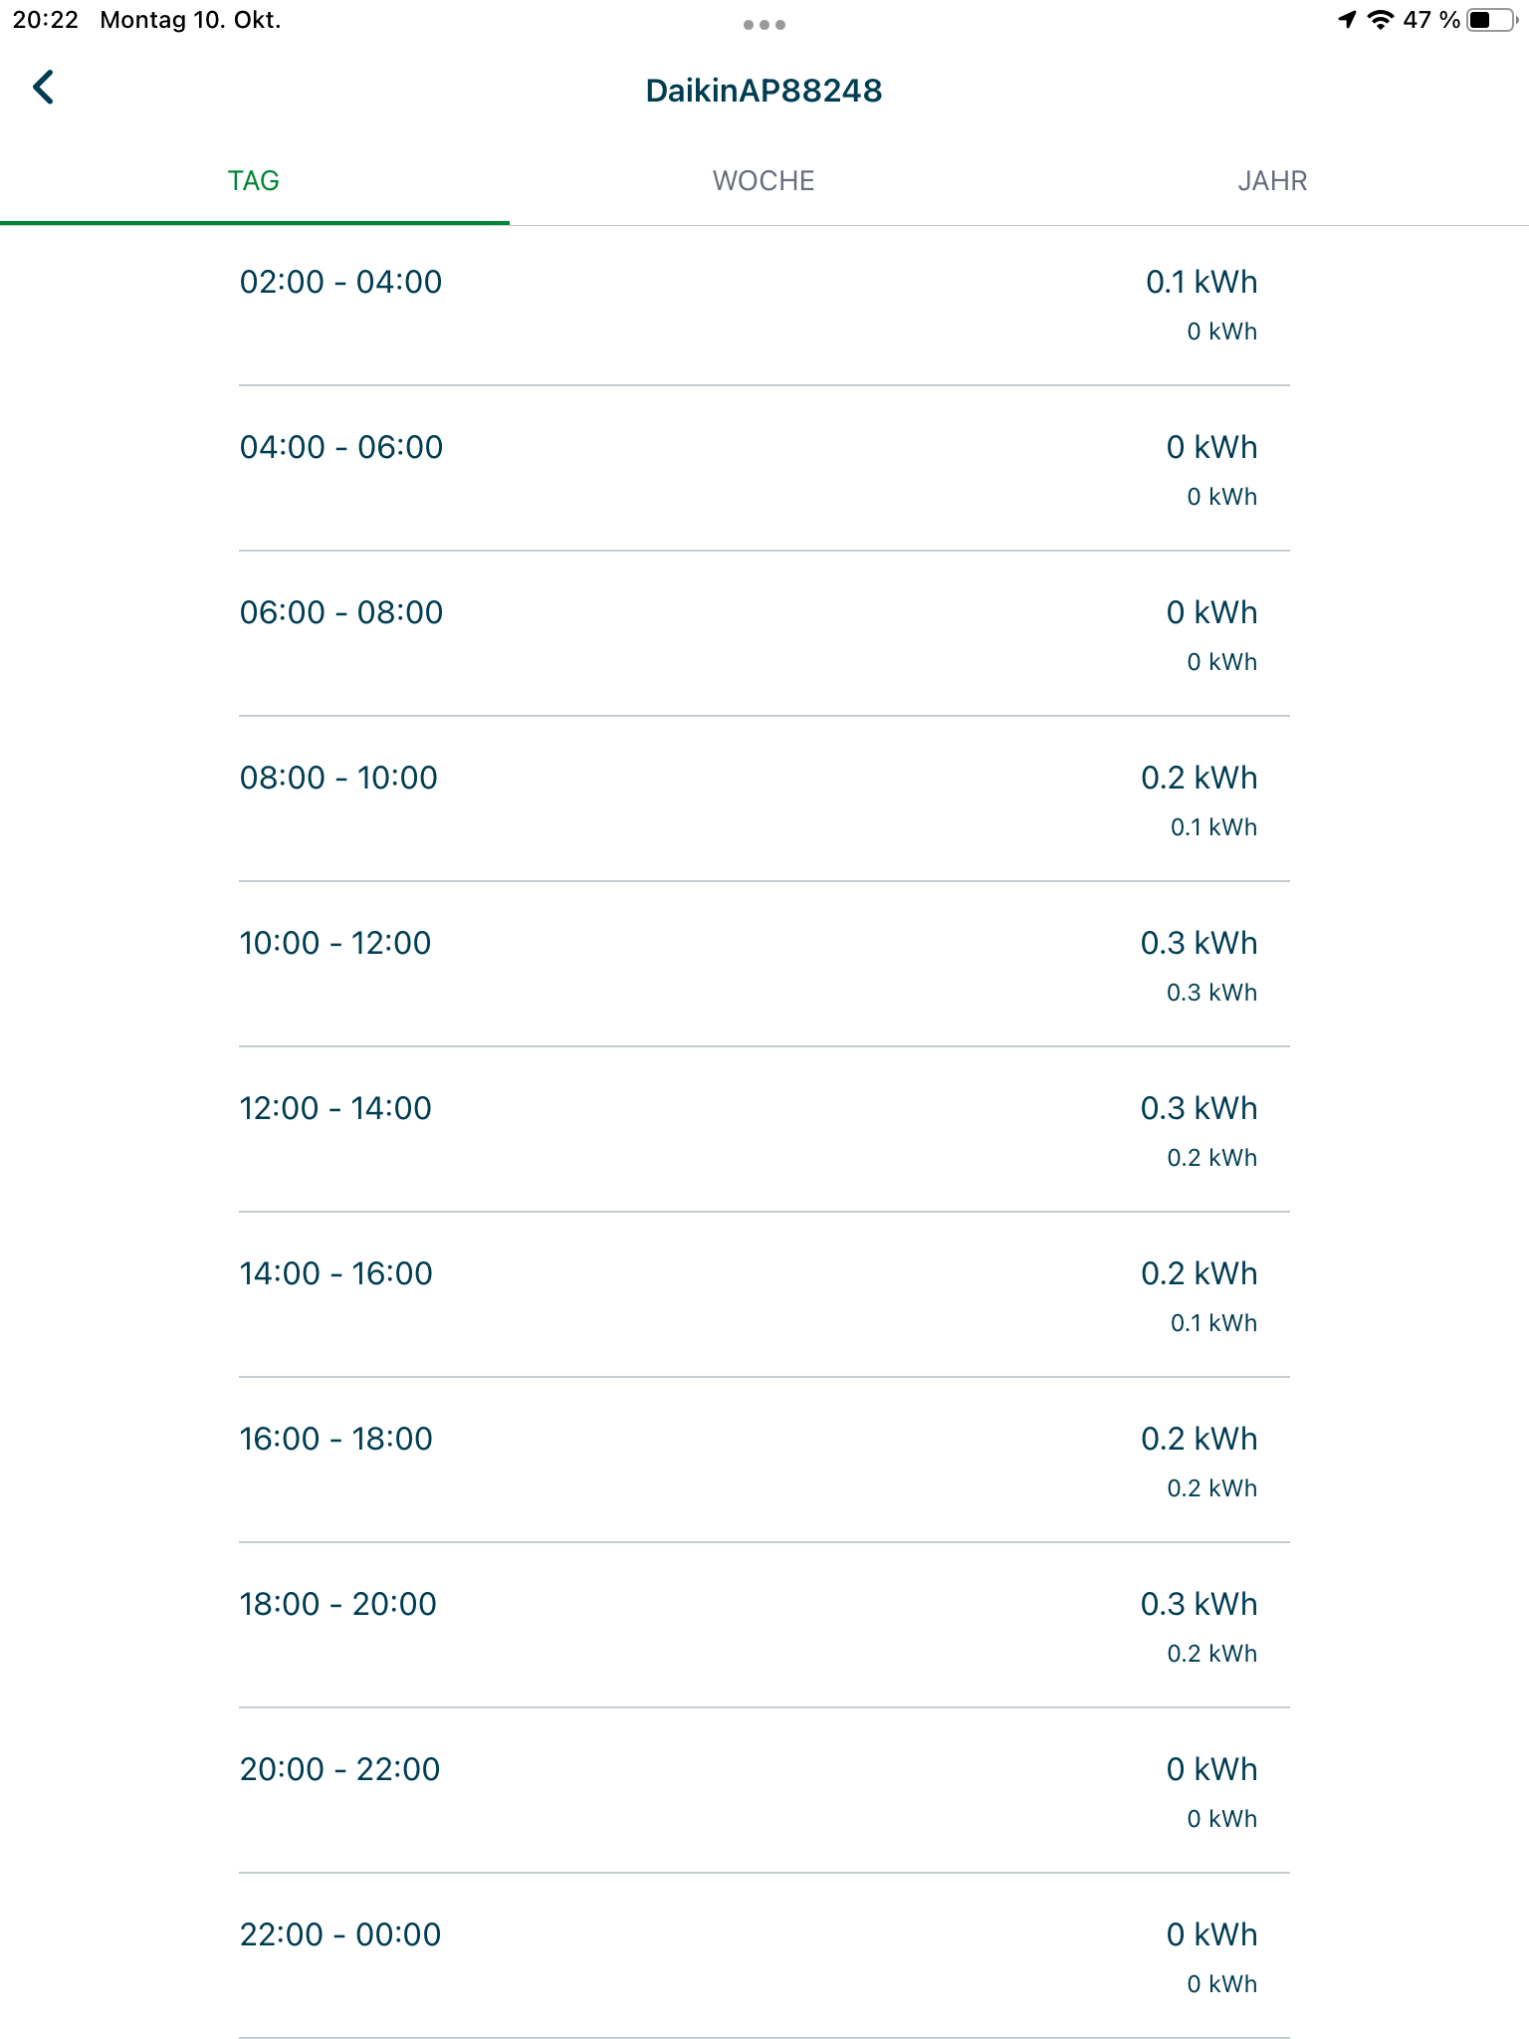Tap the 22:00 - 00:00 entry
The width and height of the screenshot is (1529, 2039).
click(764, 1956)
